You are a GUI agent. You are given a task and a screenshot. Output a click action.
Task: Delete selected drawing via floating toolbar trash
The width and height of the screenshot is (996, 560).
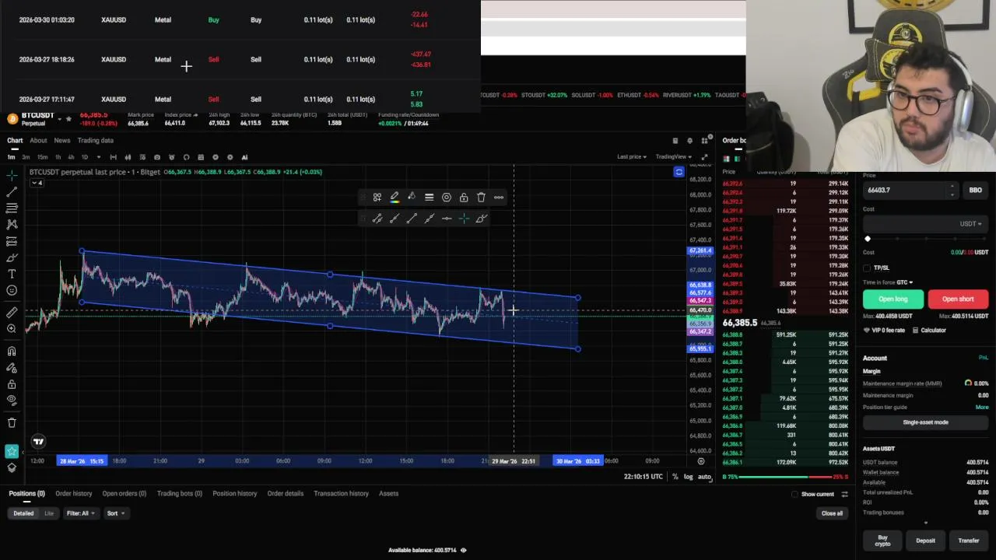[x=481, y=198]
